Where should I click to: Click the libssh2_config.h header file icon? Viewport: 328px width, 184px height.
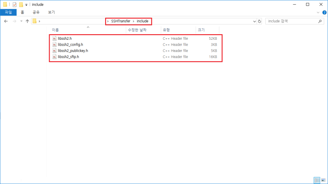(x=54, y=44)
